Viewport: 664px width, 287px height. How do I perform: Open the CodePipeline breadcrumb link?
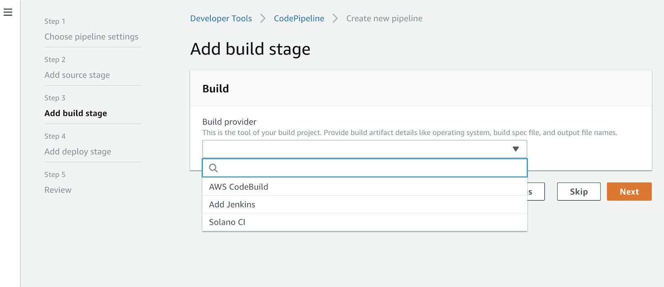pos(299,18)
